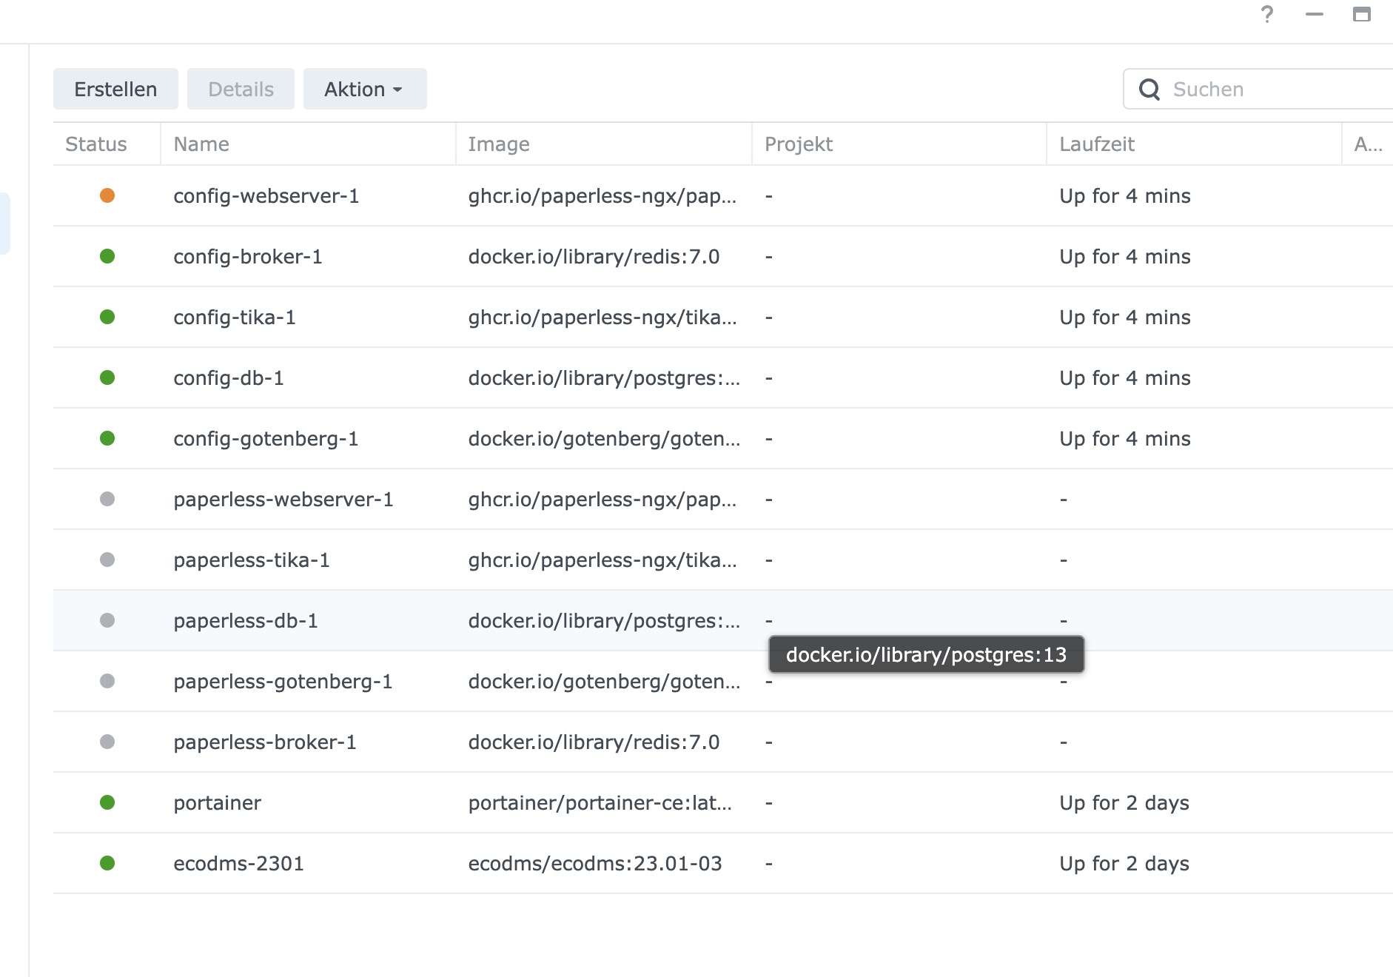Minimize the window with dash icon

coord(1315,14)
